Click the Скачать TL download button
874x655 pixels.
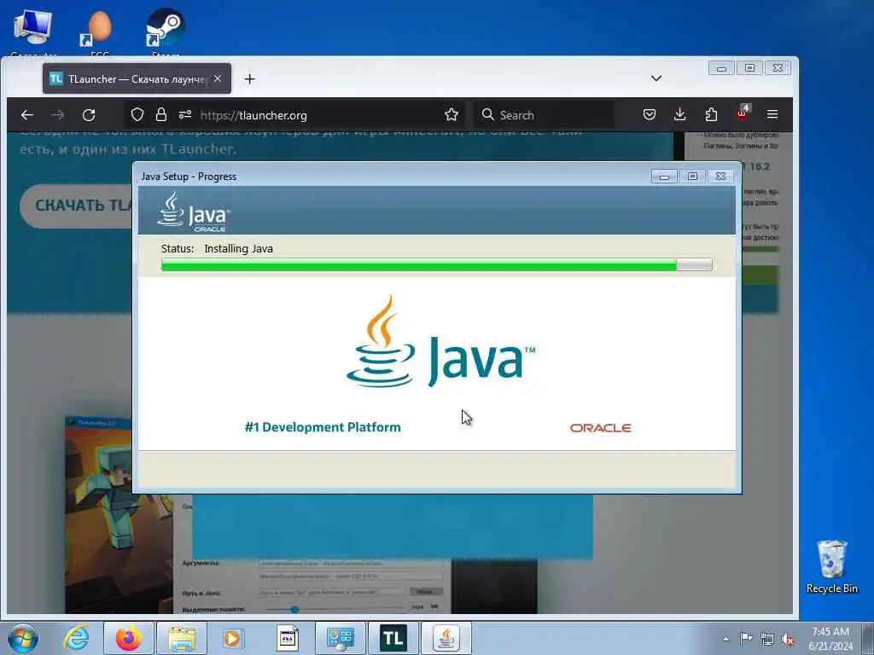click(x=77, y=206)
